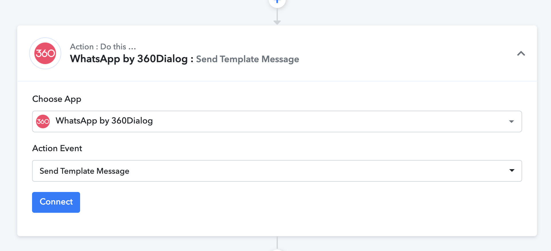The height and width of the screenshot is (251, 551).
Task: Select "Send Template Message" text in event field
Action: [x=84, y=171]
